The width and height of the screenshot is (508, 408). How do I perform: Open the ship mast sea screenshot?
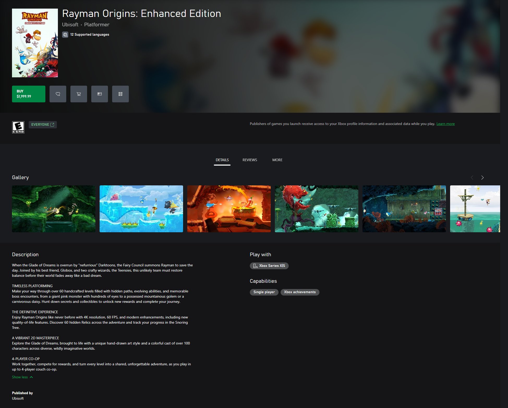tap(475, 209)
